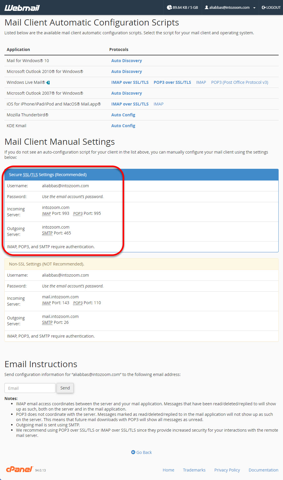
Task: Open Auto Config for Mozilla Thunderbird
Action: (x=123, y=115)
